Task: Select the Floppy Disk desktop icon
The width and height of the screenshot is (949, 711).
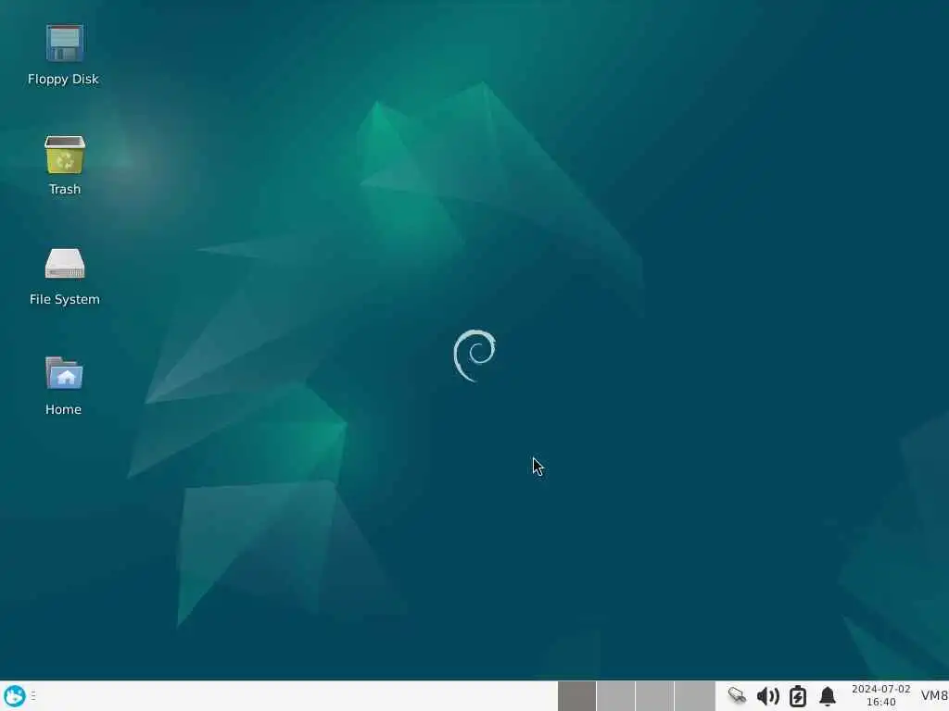Action: click(x=64, y=44)
